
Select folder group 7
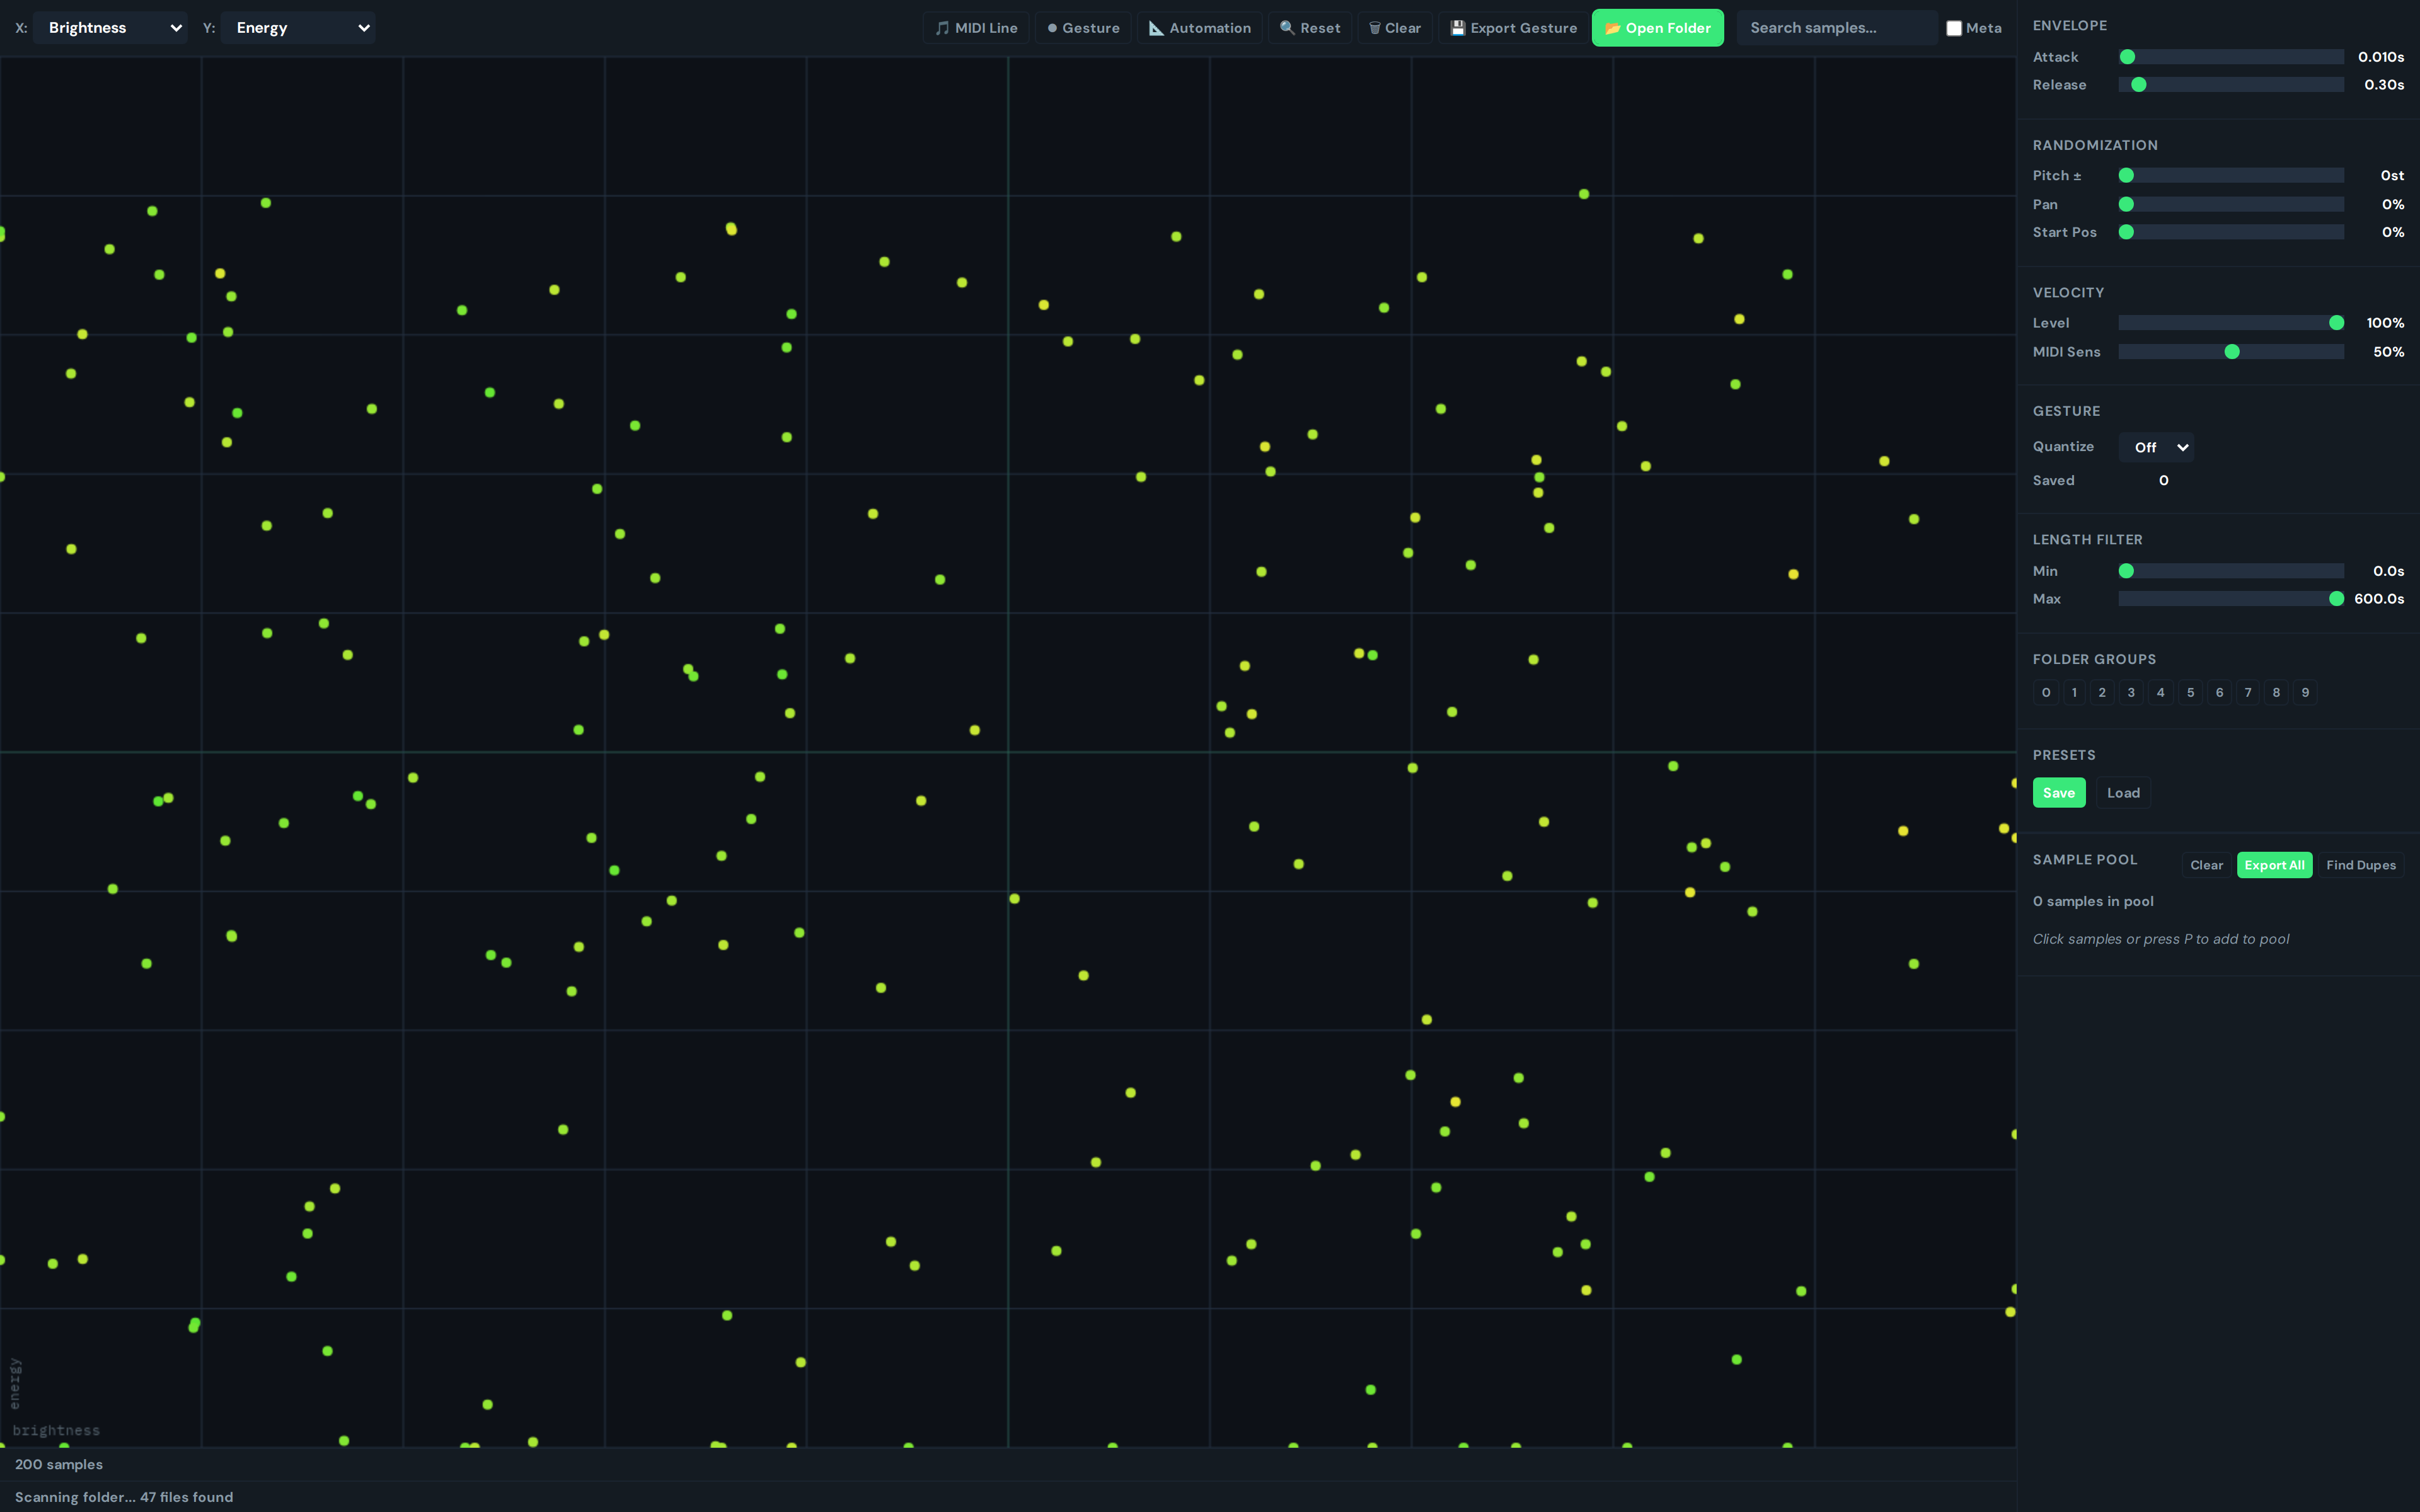point(2248,692)
